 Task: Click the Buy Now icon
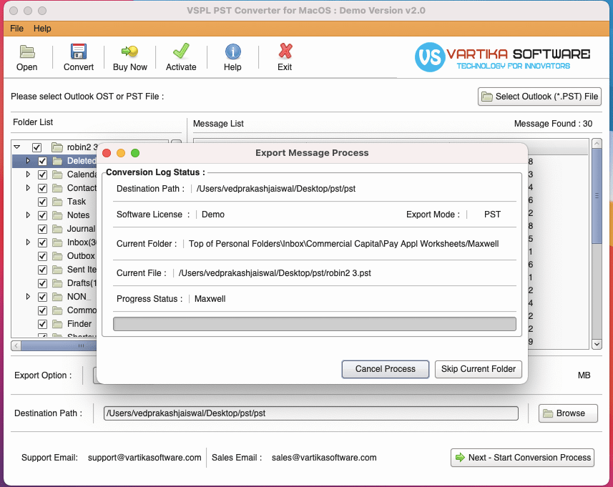pyautogui.click(x=129, y=51)
